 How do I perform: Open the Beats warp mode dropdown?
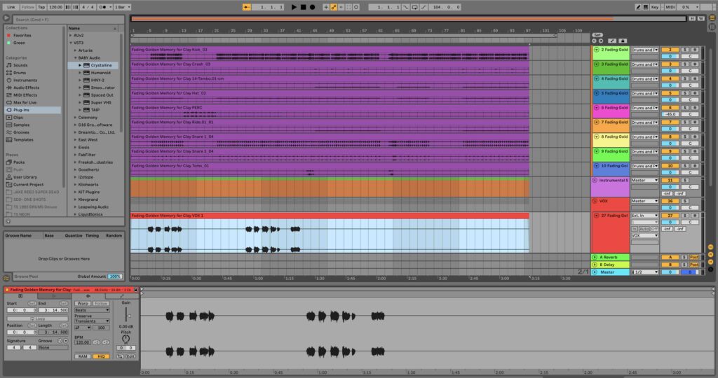pyautogui.click(x=92, y=310)
